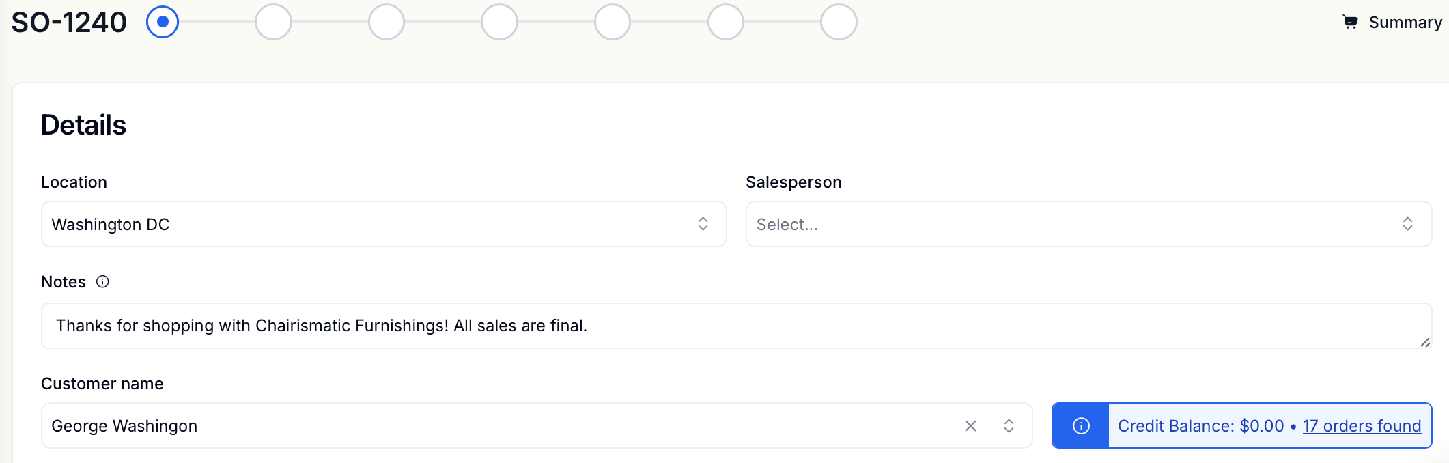Image resolution: width=1449 pixels, height=463 pixels.
Task: Click into the Notes text area
Action: [736, 326]
